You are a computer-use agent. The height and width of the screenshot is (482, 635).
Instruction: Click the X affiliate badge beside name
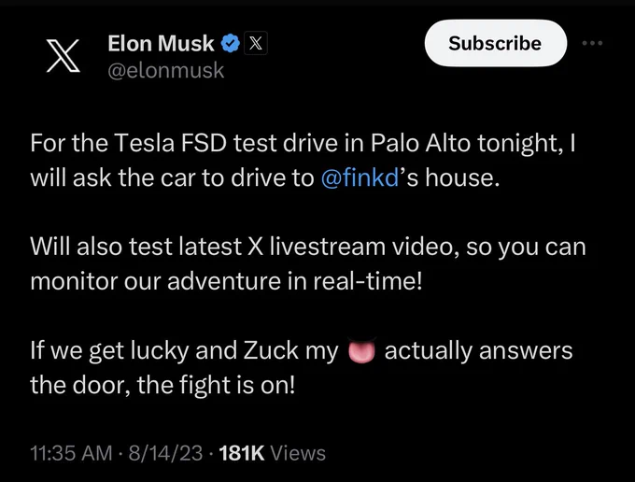coord(255,43)
